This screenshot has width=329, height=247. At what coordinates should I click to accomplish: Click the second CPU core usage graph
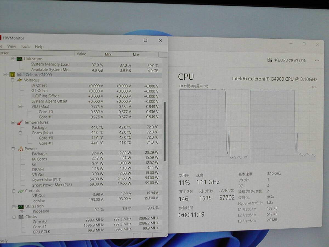click(283, 127)
